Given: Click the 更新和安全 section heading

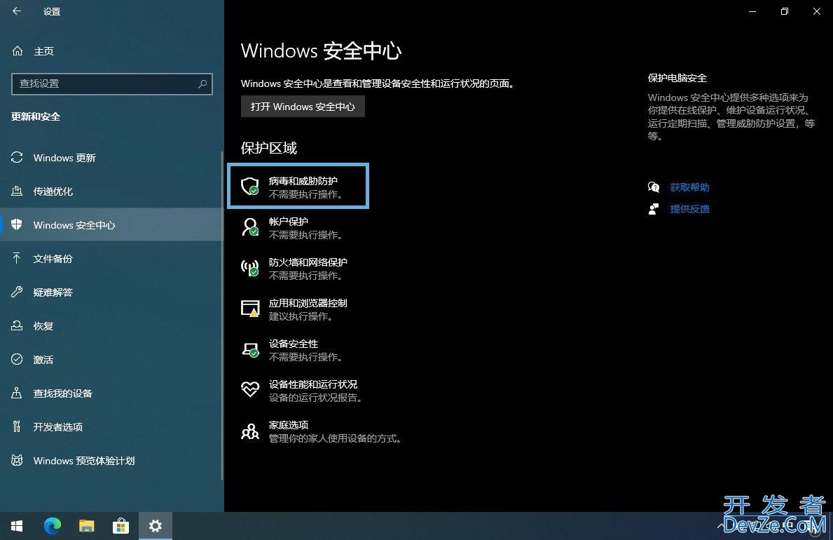Looking at the screenshot, I should tap(36, 116).
